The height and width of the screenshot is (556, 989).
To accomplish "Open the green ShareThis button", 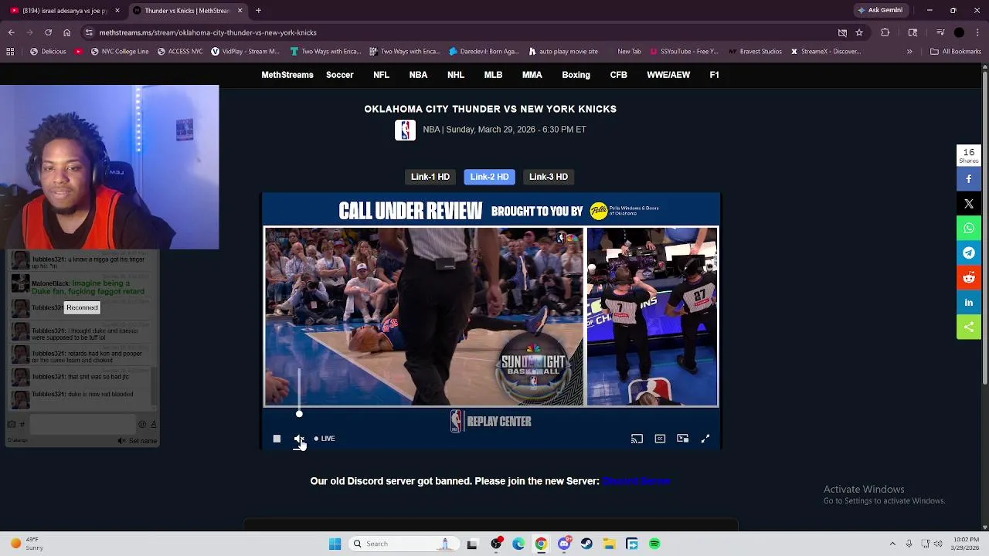I will click(969, 327).
